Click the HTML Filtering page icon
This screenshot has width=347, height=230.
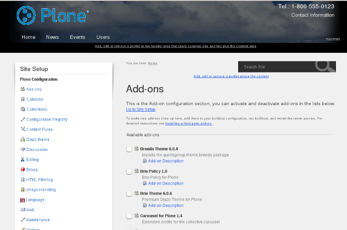[x=22, y=180]
